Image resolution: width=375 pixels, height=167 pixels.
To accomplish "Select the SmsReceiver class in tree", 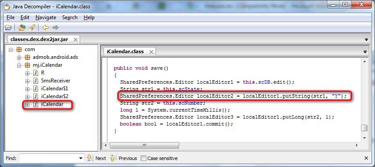I will (56, 81).
